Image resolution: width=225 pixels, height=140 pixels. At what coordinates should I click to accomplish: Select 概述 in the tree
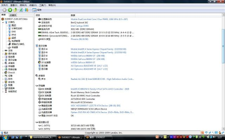[14, 25]
